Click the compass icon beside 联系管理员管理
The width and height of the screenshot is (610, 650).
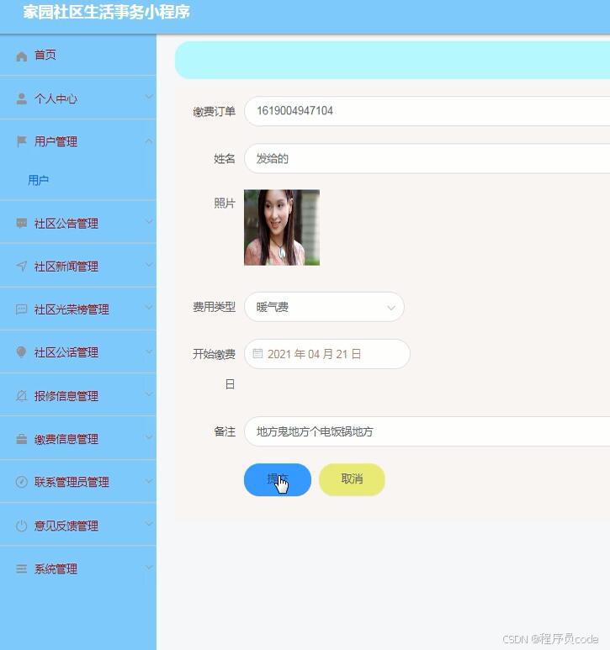(22, 482)
